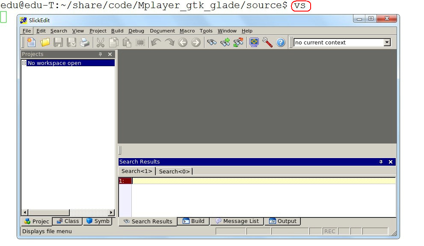This screenshot has height=246, width=424.
Task: Click the Copy toolbar icon
Action: click(113, 42)
